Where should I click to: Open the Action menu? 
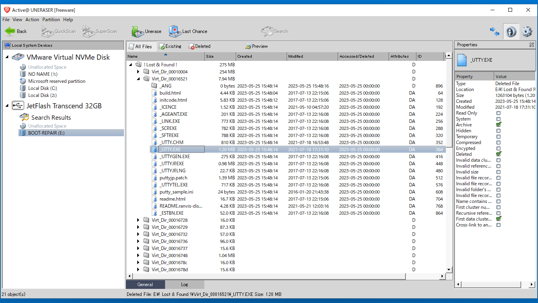[x=32, y=20]
